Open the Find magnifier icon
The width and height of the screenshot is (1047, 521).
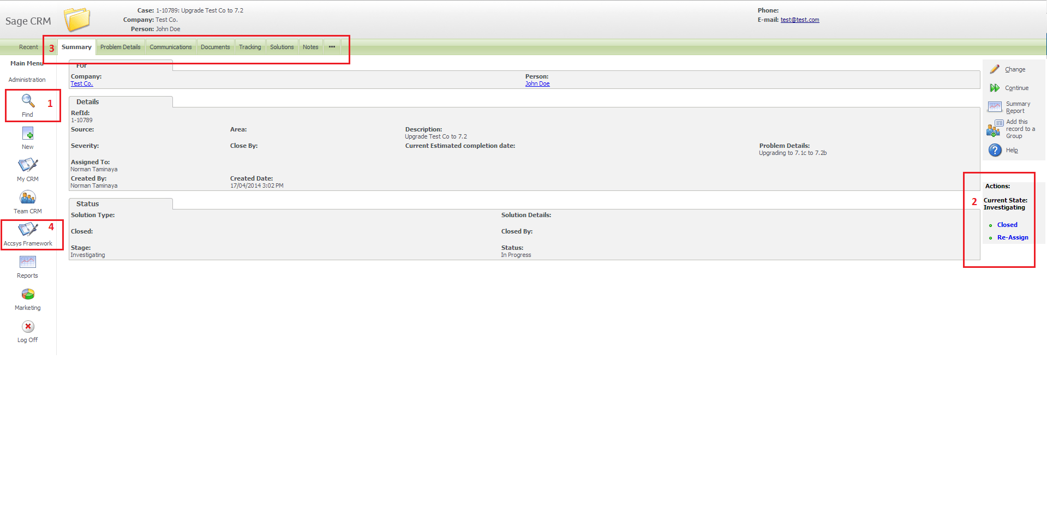click(x=28, y=101)
